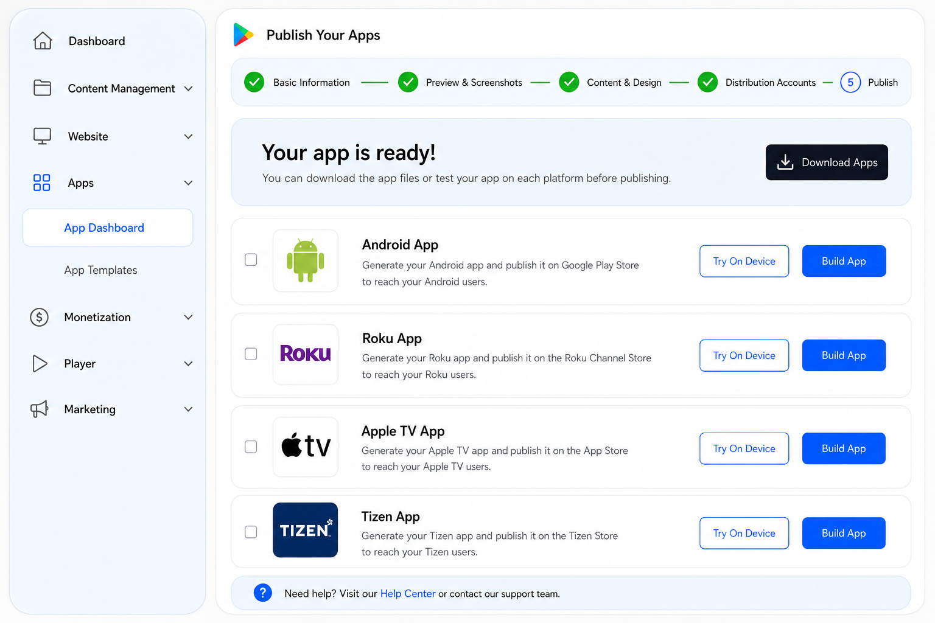Expand the Content Management chevron

point(189,89)
